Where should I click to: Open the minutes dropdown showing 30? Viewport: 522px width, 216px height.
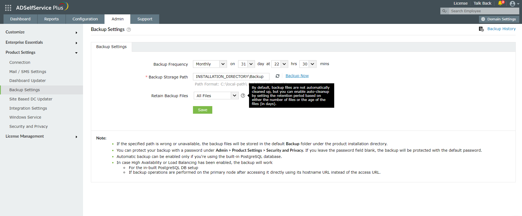click(x=308, y=64)
